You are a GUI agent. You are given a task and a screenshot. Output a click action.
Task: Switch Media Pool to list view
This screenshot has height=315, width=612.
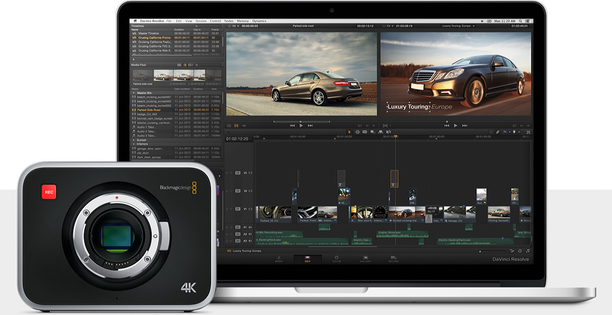(185, 65)
